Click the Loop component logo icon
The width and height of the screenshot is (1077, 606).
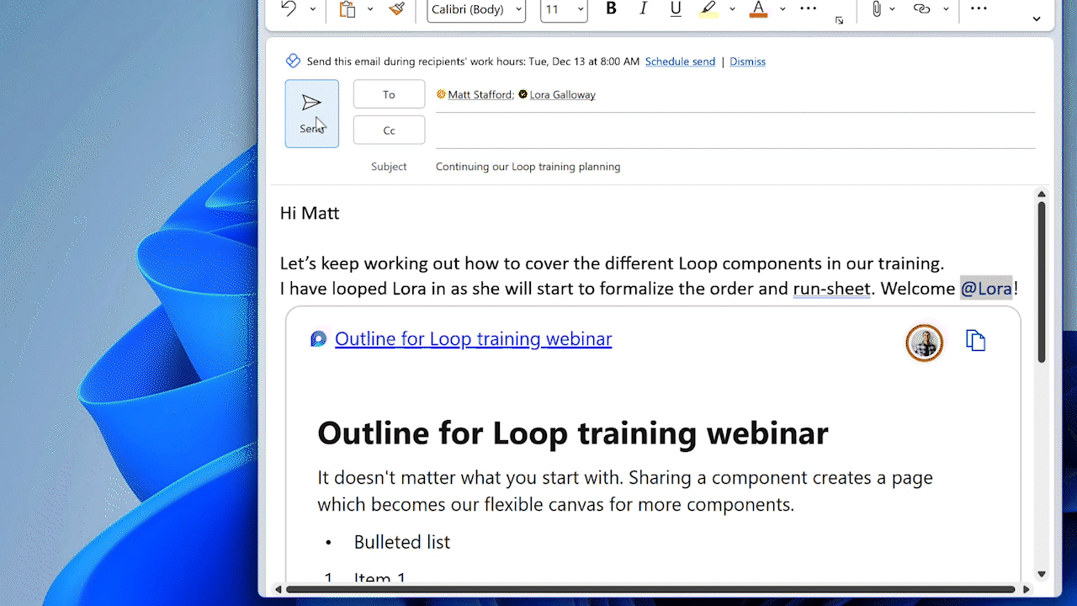coord(318,339)
